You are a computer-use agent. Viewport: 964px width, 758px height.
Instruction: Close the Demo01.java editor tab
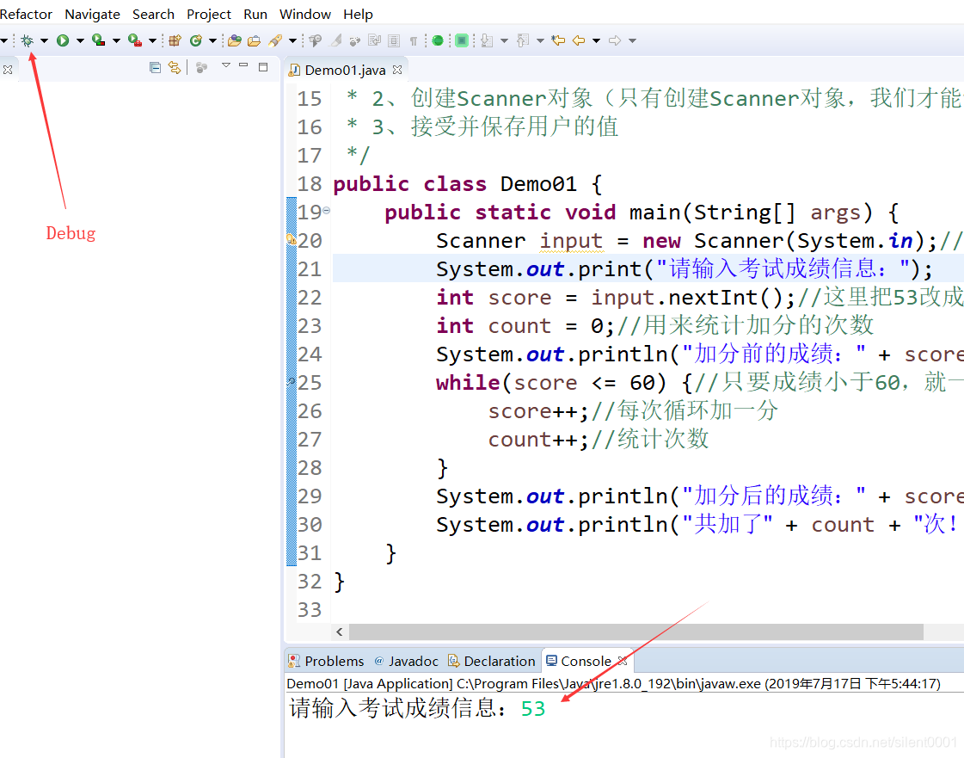[x=397, y=71]
